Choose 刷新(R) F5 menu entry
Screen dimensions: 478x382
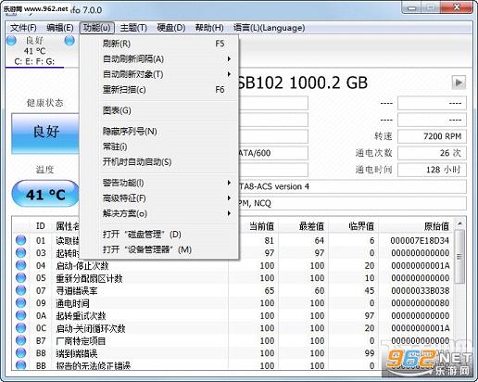[x=158, y=44]
